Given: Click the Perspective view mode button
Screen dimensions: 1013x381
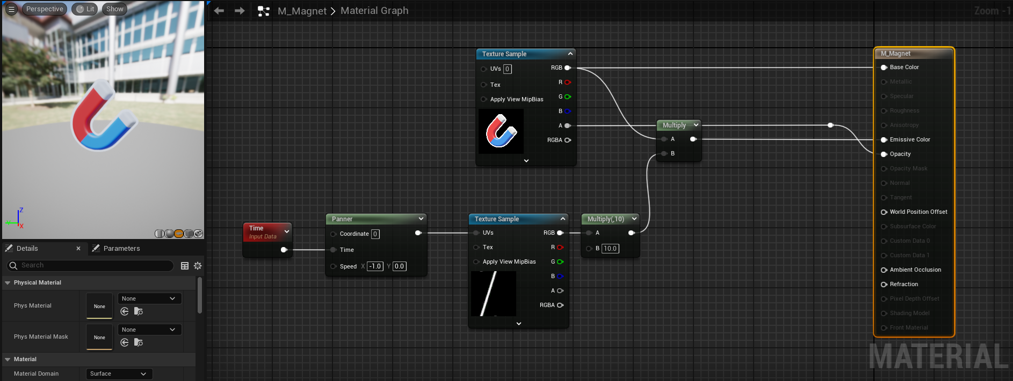Looking at the screenshot, I should click(45, 9).
